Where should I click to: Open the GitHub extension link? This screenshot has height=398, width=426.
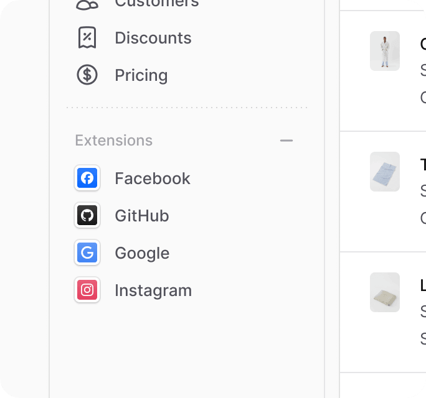click(x=187, y=215)
